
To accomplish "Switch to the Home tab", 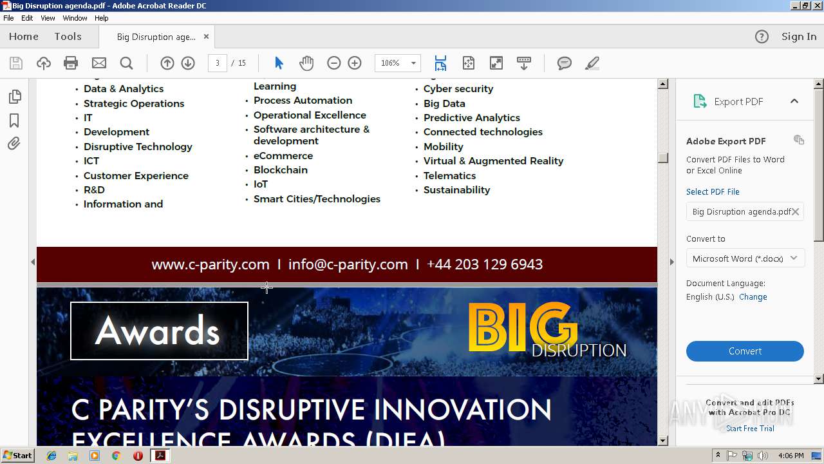I will tap(24, 37).
